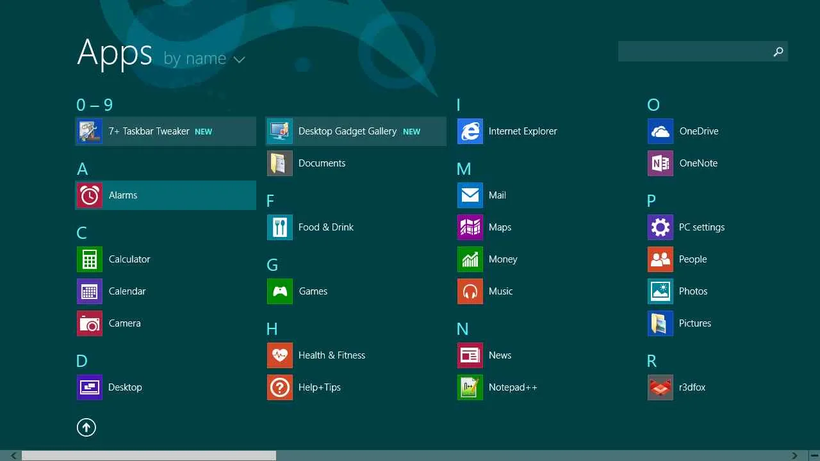Select the 'A' letter group header

[x=82, y=169]
